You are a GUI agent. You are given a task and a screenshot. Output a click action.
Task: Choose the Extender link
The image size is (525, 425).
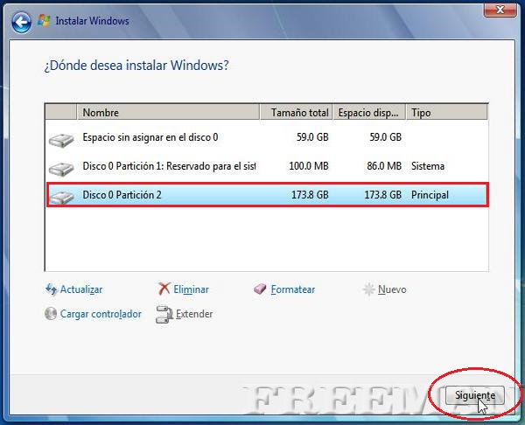pos(194,314)
